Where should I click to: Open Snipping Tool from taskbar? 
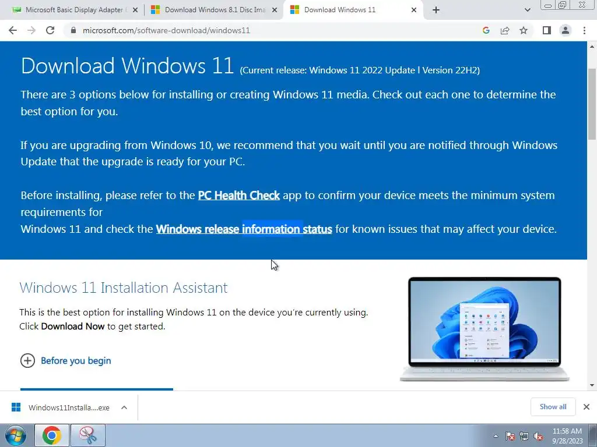coord(88,435)
